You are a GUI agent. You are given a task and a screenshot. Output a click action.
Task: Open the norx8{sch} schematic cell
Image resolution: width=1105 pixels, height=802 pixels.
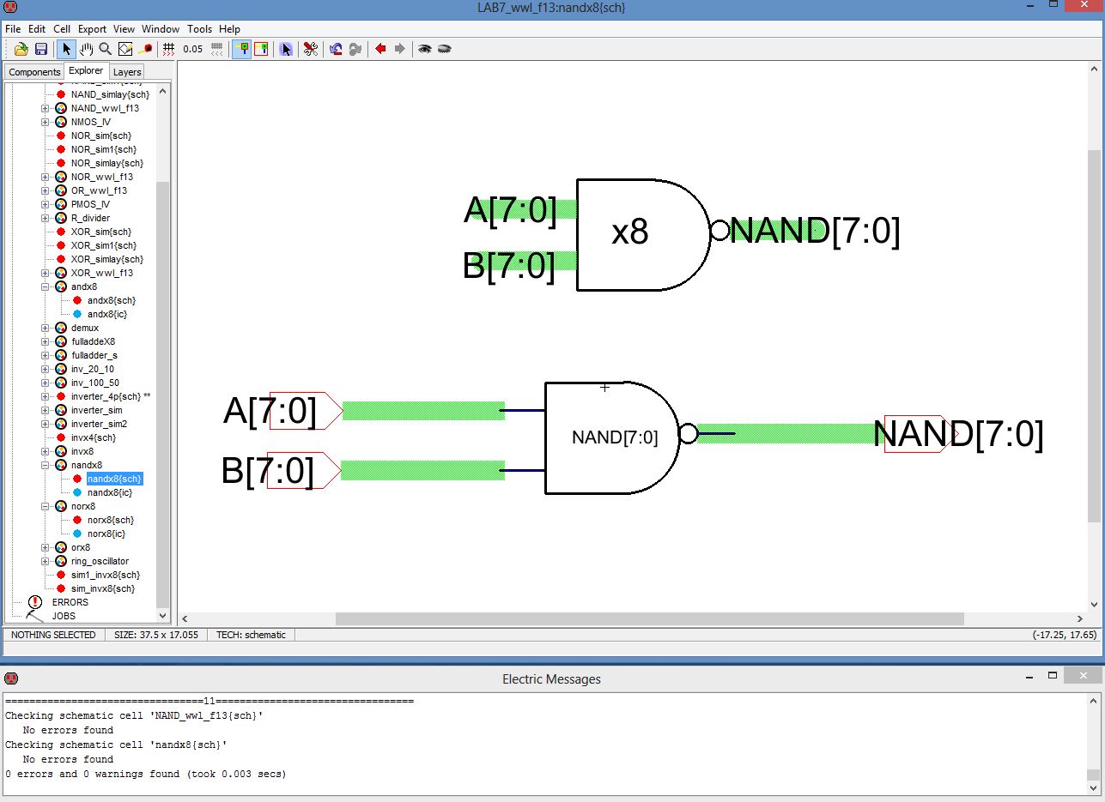(110, 520)
